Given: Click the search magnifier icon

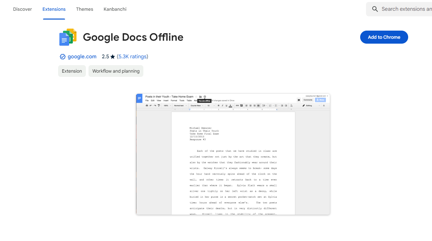Looking at the screenshot, I should coord(375,9).
